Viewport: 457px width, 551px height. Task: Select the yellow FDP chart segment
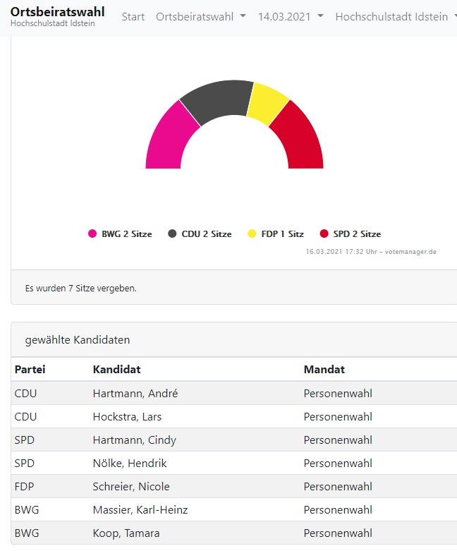coord(268,103)
